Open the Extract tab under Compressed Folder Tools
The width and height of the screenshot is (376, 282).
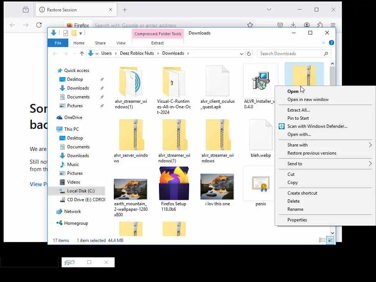coord(157,43)
